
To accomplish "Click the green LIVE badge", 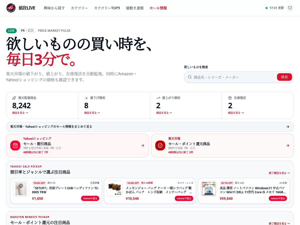I will [11, 31].
